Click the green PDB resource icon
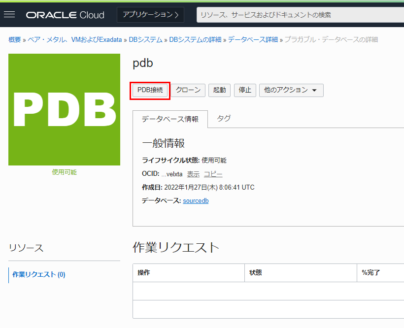The image size is (404, 328). coord(64,109)
